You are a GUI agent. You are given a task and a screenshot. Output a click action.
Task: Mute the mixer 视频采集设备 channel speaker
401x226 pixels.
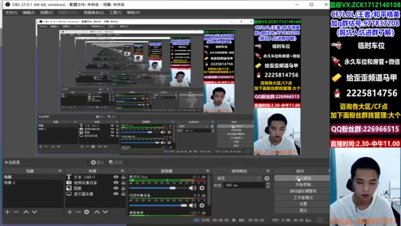(192, 205)
